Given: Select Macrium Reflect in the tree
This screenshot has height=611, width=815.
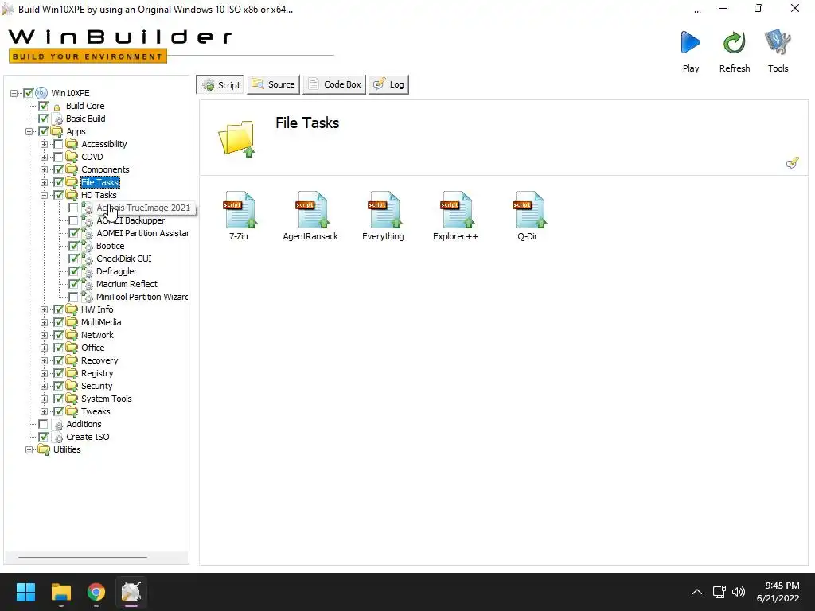Looking at the screenshot, I should click(x=127, y=284).
